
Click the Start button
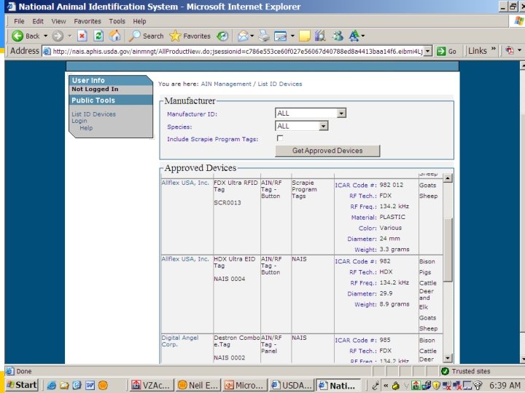point(22,385)
